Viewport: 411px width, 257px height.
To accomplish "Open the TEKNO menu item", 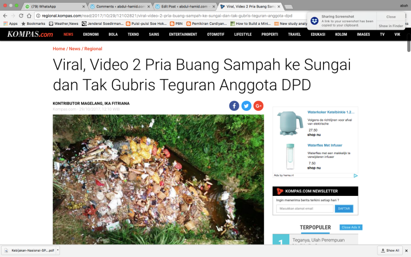I will click(x=133, y=34).
